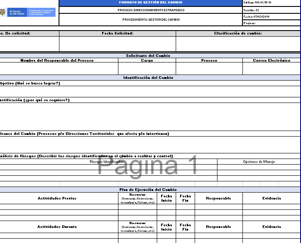The height and width of the screenshot is (243, 301).
Task: Select 'Responsable' in the Actividades Durante row
Action: point(219,227)
